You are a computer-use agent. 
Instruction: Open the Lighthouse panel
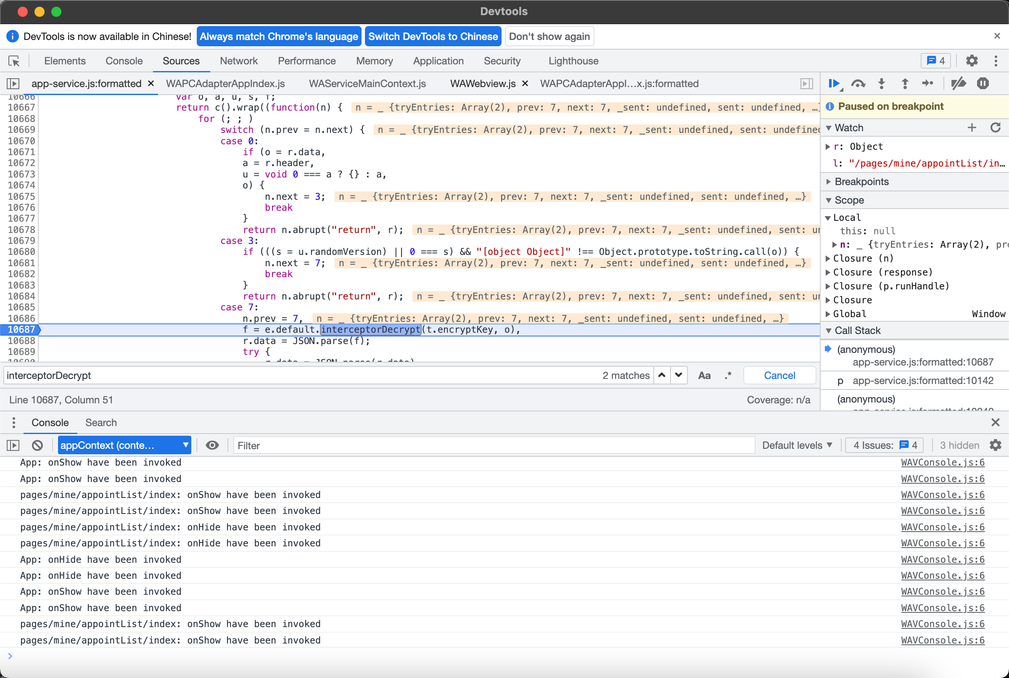(573, 61)
